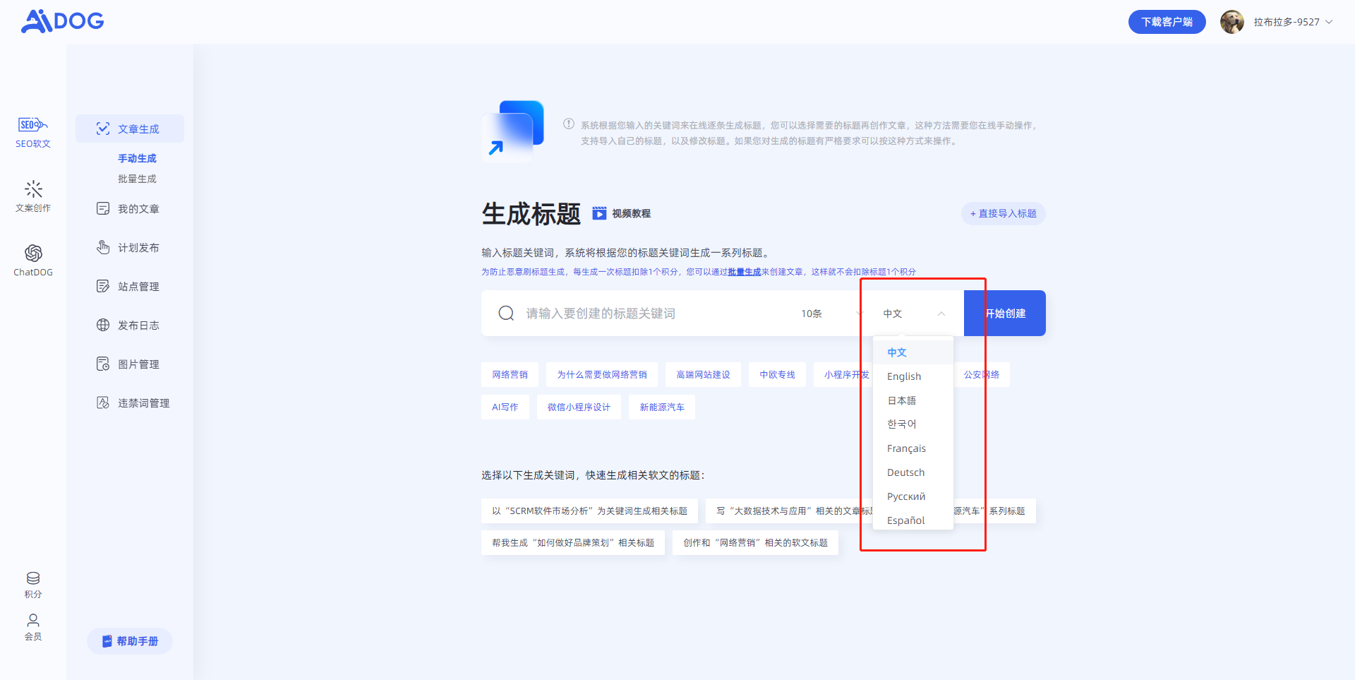
Task: Choose the 新能源汽车 tag
Action: [662, 407]
